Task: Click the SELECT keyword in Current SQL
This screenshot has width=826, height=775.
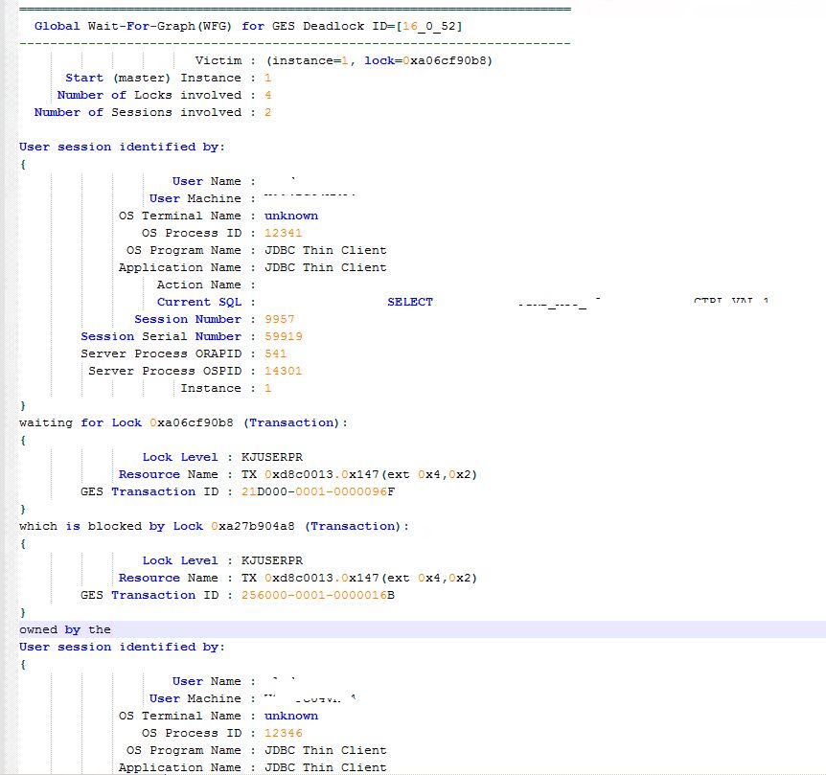Action: tap(410, 302)
